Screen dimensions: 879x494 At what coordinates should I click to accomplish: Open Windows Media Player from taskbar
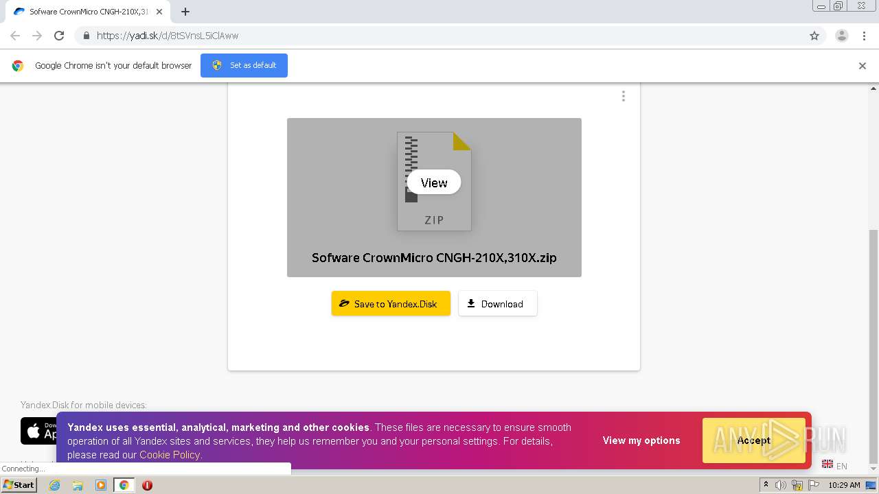[x=101, y=485]
